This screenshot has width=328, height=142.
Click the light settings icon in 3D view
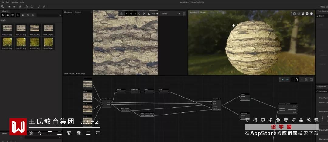[299, 14]
